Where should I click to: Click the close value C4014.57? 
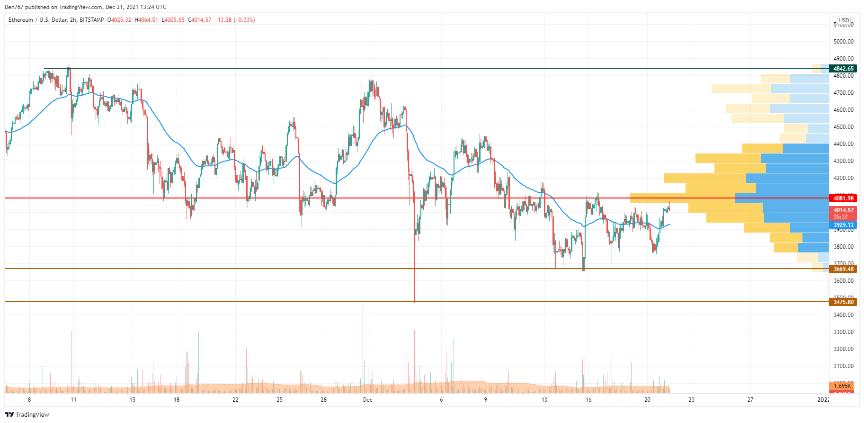(200, 20)
